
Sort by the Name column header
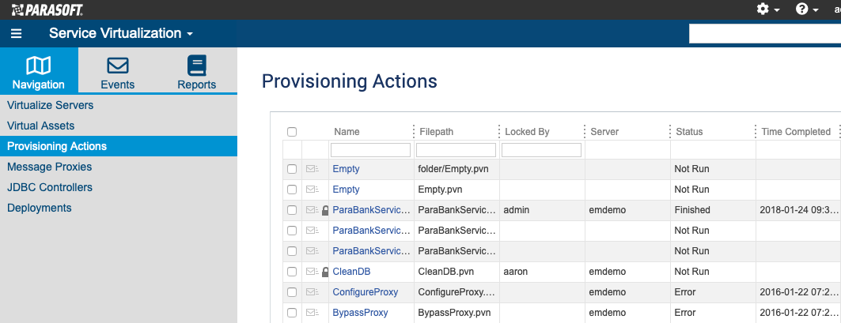tap(347, 132)
